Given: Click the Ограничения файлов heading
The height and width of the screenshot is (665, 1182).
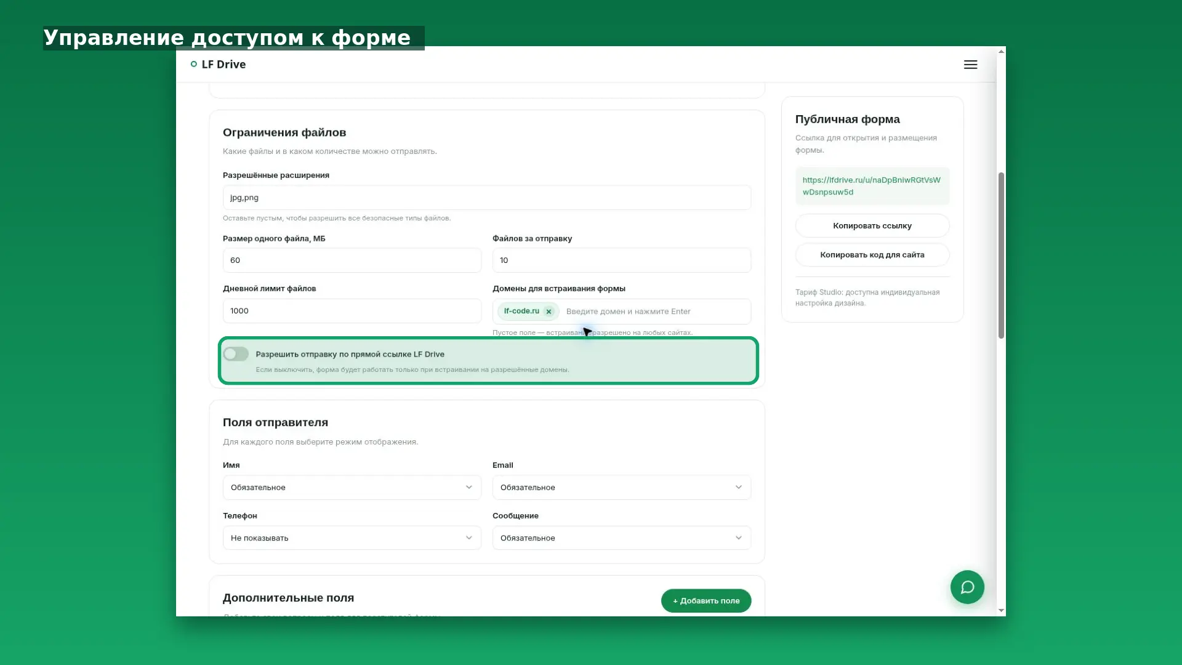Looking at the screenshot, I should [x=284, y=132].
